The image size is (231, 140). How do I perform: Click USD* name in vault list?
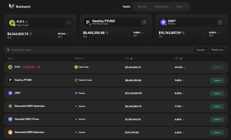(x=18, y=93)
